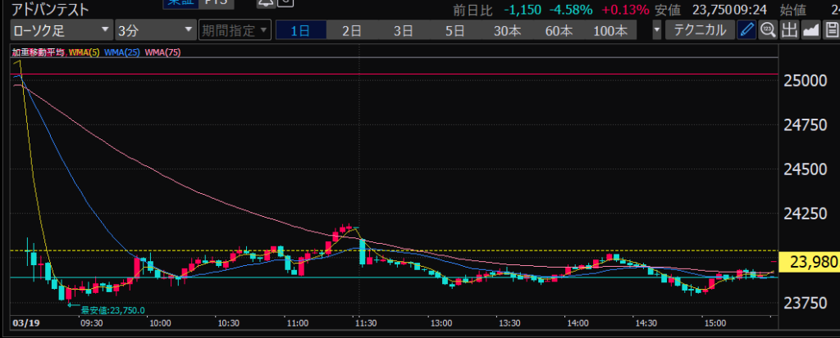Screen dimensions: 840x338
Task: Click the area chart icon
Action: (810, 31)
